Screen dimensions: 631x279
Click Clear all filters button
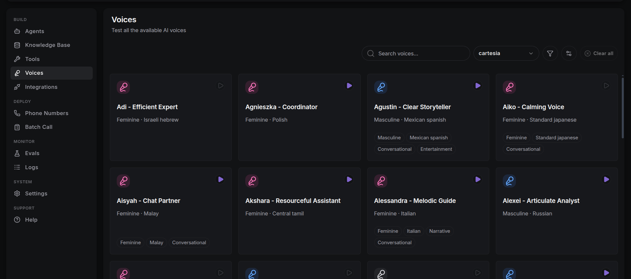(x=599, y=53)
